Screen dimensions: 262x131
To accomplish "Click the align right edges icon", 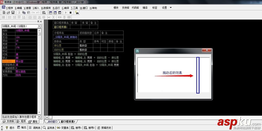I will (x=14, y=17).
